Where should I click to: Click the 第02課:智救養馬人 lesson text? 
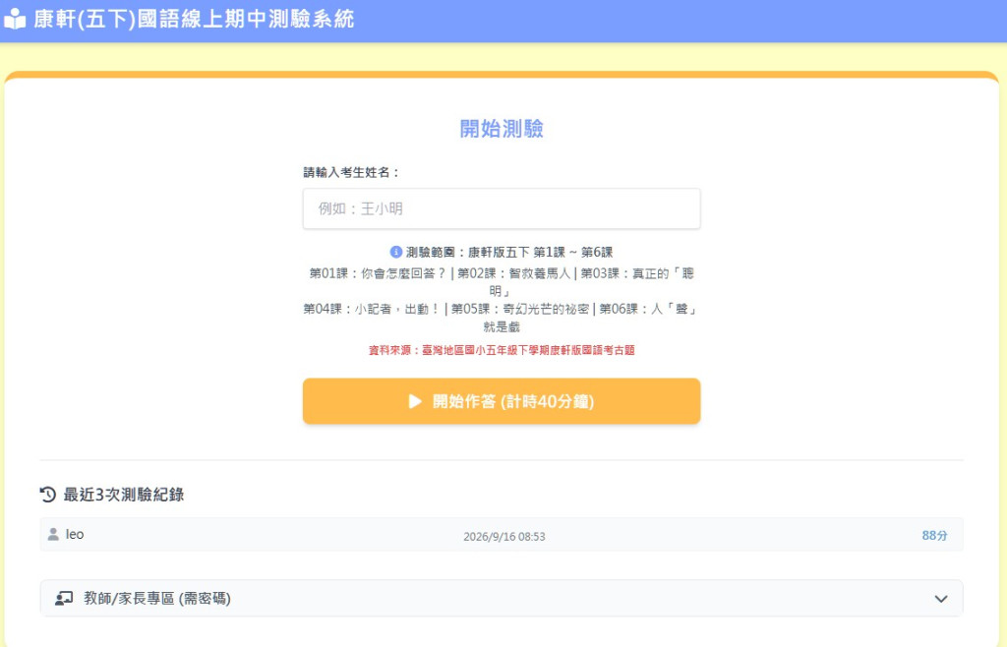[513, 273]
